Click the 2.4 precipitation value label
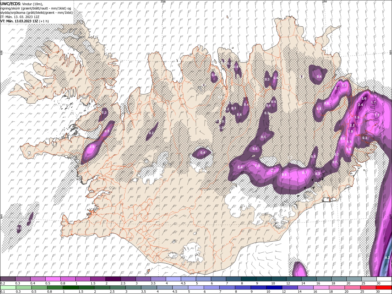The height and width of the screenshot is (294, 392). [360, 105]
